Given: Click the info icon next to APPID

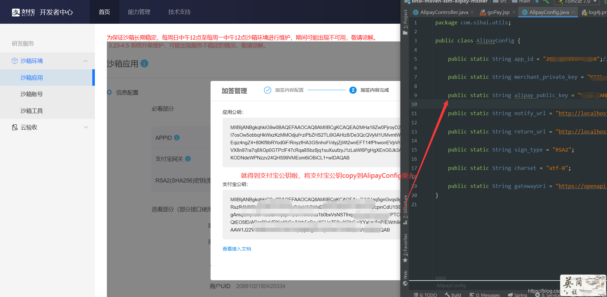Looking at the screenshot, I should [177, 138].
